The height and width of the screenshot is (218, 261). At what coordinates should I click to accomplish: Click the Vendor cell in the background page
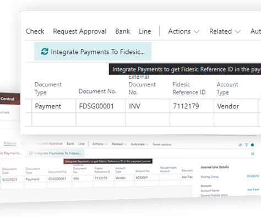coord(124,178)
